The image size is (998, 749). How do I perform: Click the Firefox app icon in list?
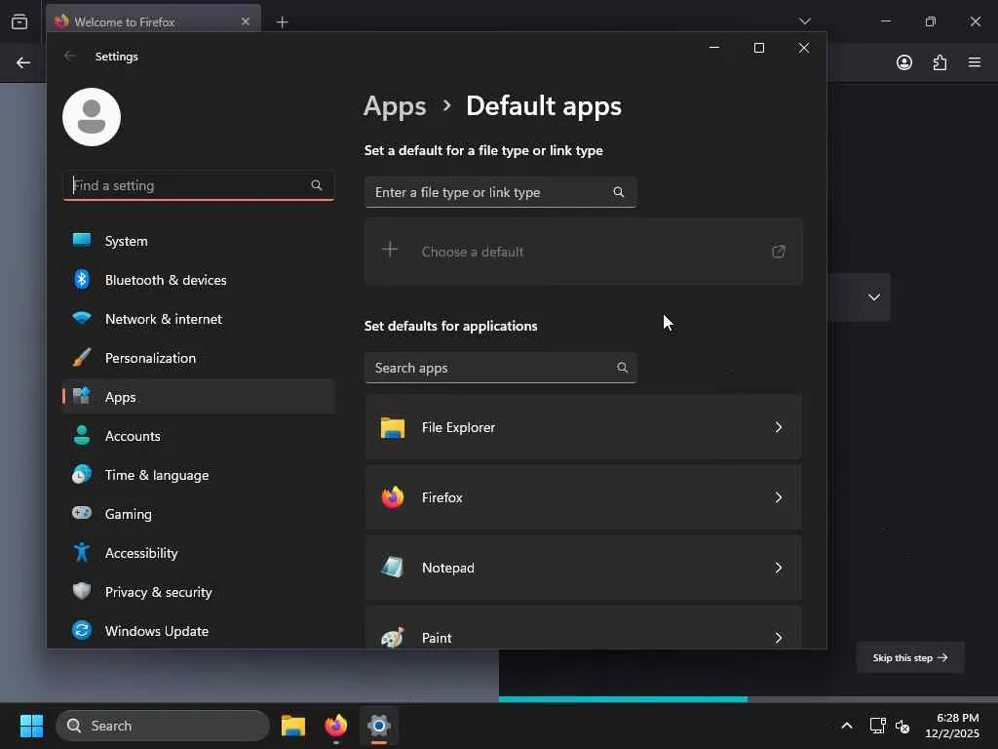393,497
